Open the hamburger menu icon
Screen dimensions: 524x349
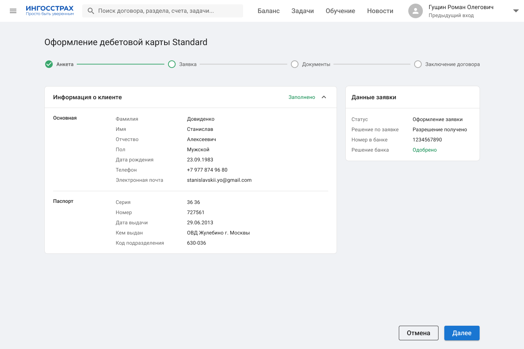point(13,11)
